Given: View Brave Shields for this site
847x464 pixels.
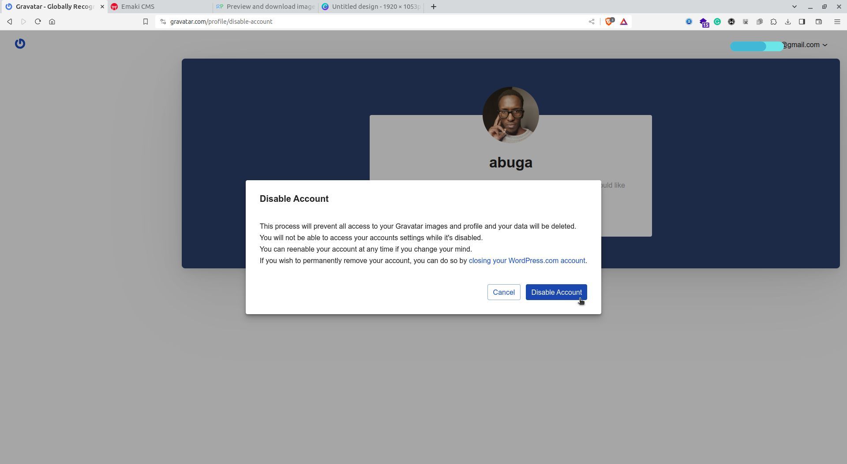Looking at the screenshot, I should [x=609, y=21].
